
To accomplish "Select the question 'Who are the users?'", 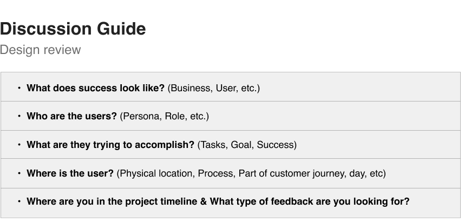I will coord(71,116).
